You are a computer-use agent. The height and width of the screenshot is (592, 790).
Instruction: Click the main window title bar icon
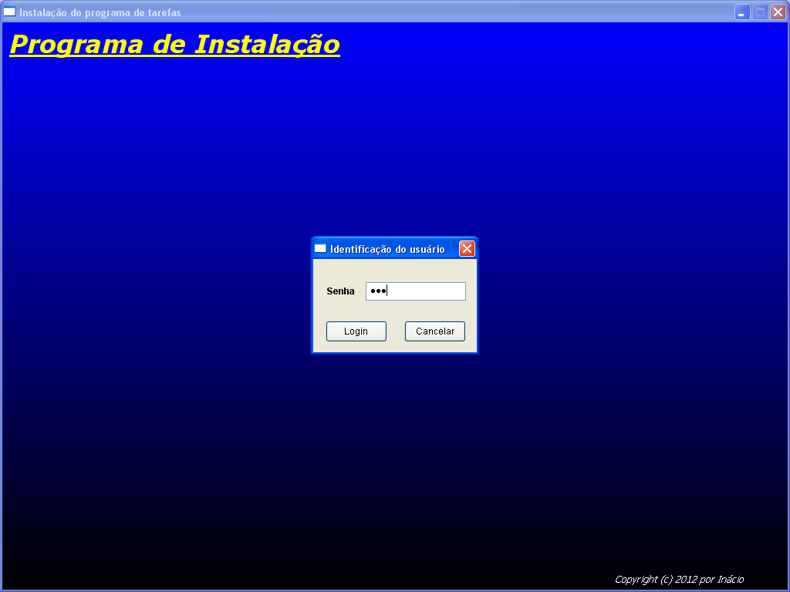point(9,12)
